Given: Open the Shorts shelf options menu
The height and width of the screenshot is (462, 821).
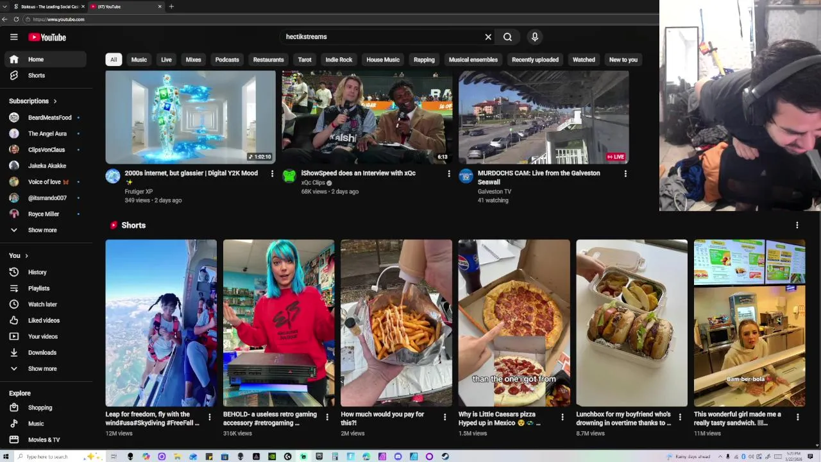Looking at the screenshot, I should [797, 225].
